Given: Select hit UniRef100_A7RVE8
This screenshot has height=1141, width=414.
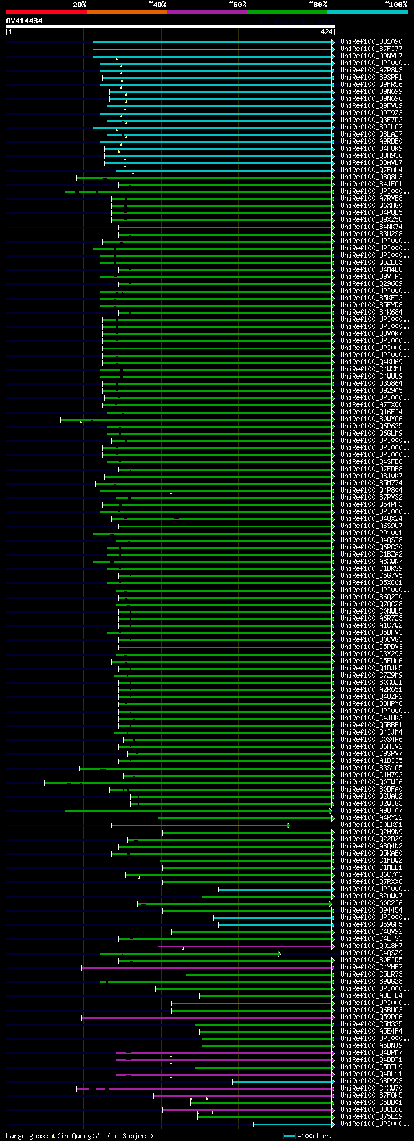Looking at the screenshot, I should click(x=371, y=199).
